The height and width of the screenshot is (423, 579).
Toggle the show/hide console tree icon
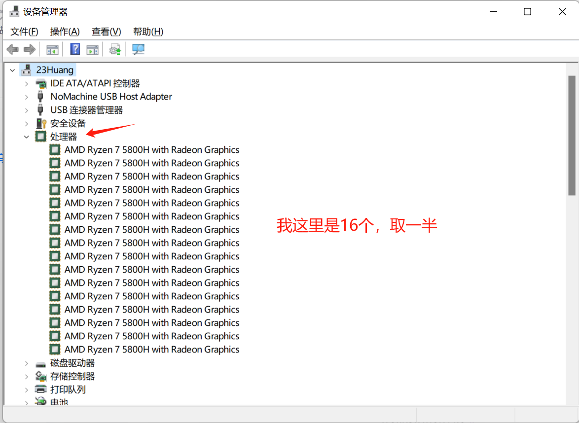52,49
